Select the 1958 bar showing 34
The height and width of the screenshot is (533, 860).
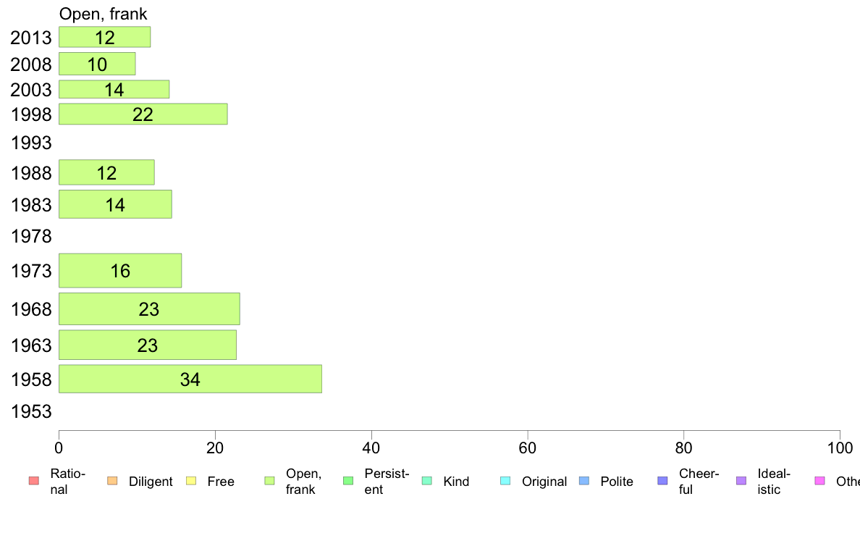tap(190, 379)
